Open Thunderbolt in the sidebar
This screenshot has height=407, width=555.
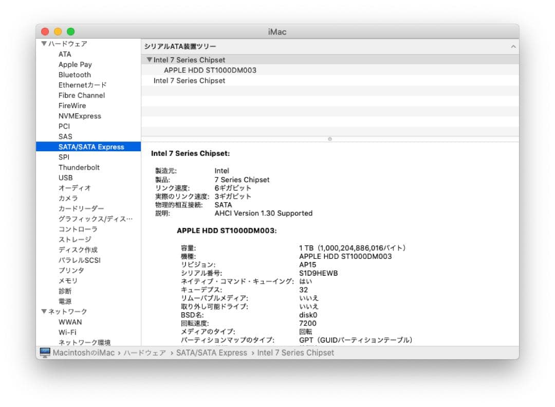79,167
